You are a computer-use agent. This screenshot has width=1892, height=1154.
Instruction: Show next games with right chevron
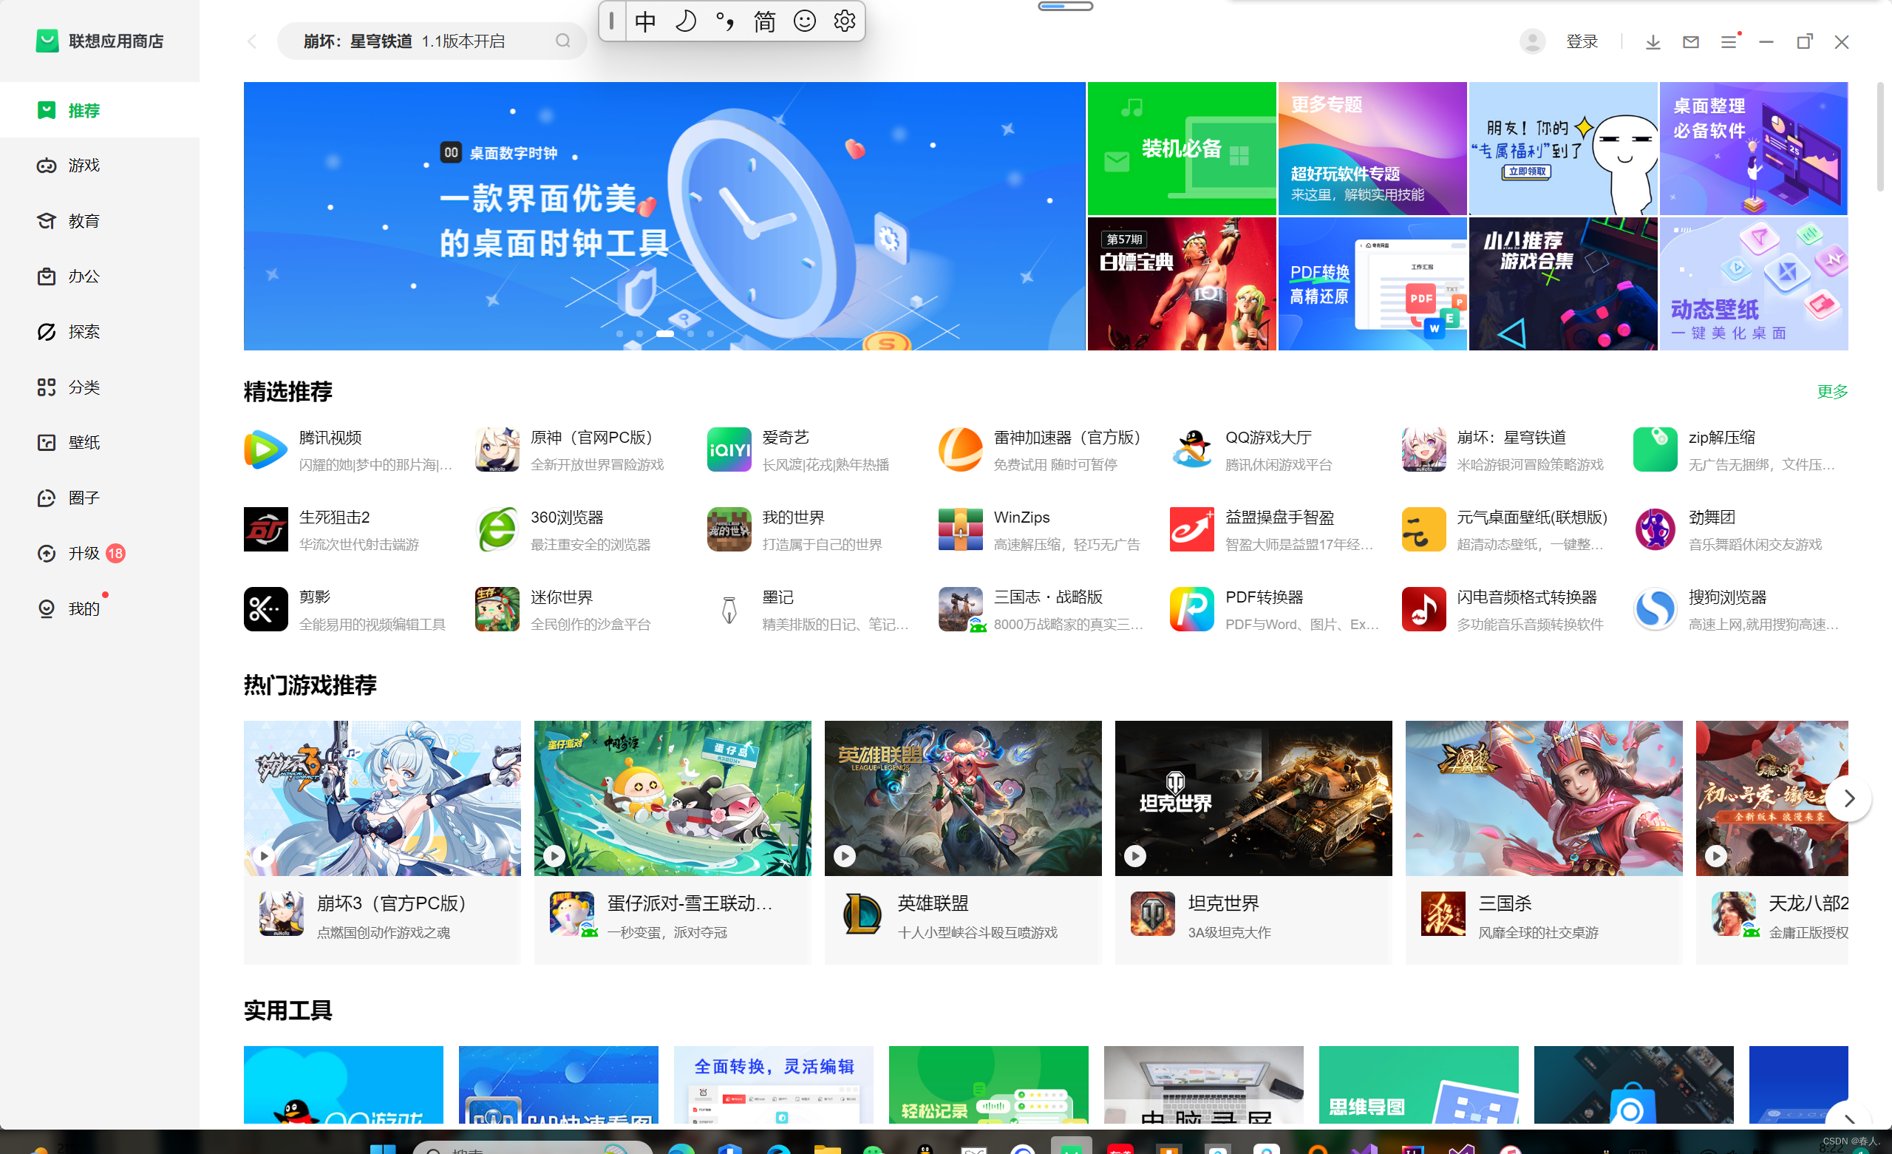click(x=1848, y=799)
